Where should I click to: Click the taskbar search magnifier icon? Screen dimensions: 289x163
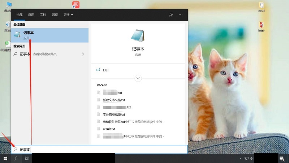[x=16, y=158]
